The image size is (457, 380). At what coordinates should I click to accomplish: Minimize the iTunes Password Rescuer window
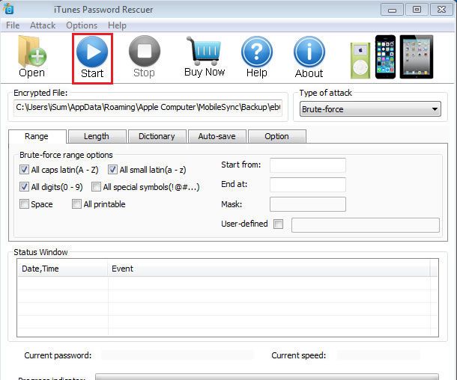pos(392,10)
